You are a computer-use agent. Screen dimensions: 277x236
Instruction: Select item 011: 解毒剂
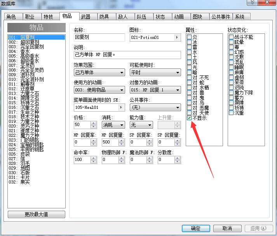tap(37, 84)
